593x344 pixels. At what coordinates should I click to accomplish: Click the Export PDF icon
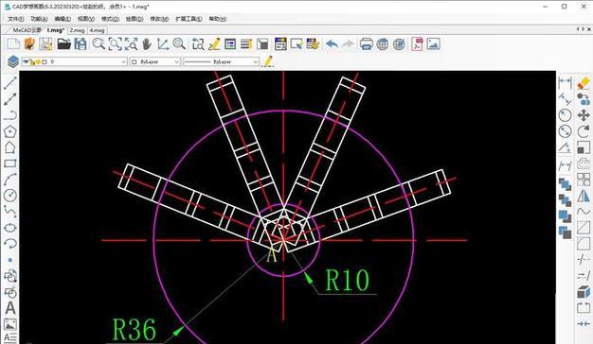tap(417, 44)
